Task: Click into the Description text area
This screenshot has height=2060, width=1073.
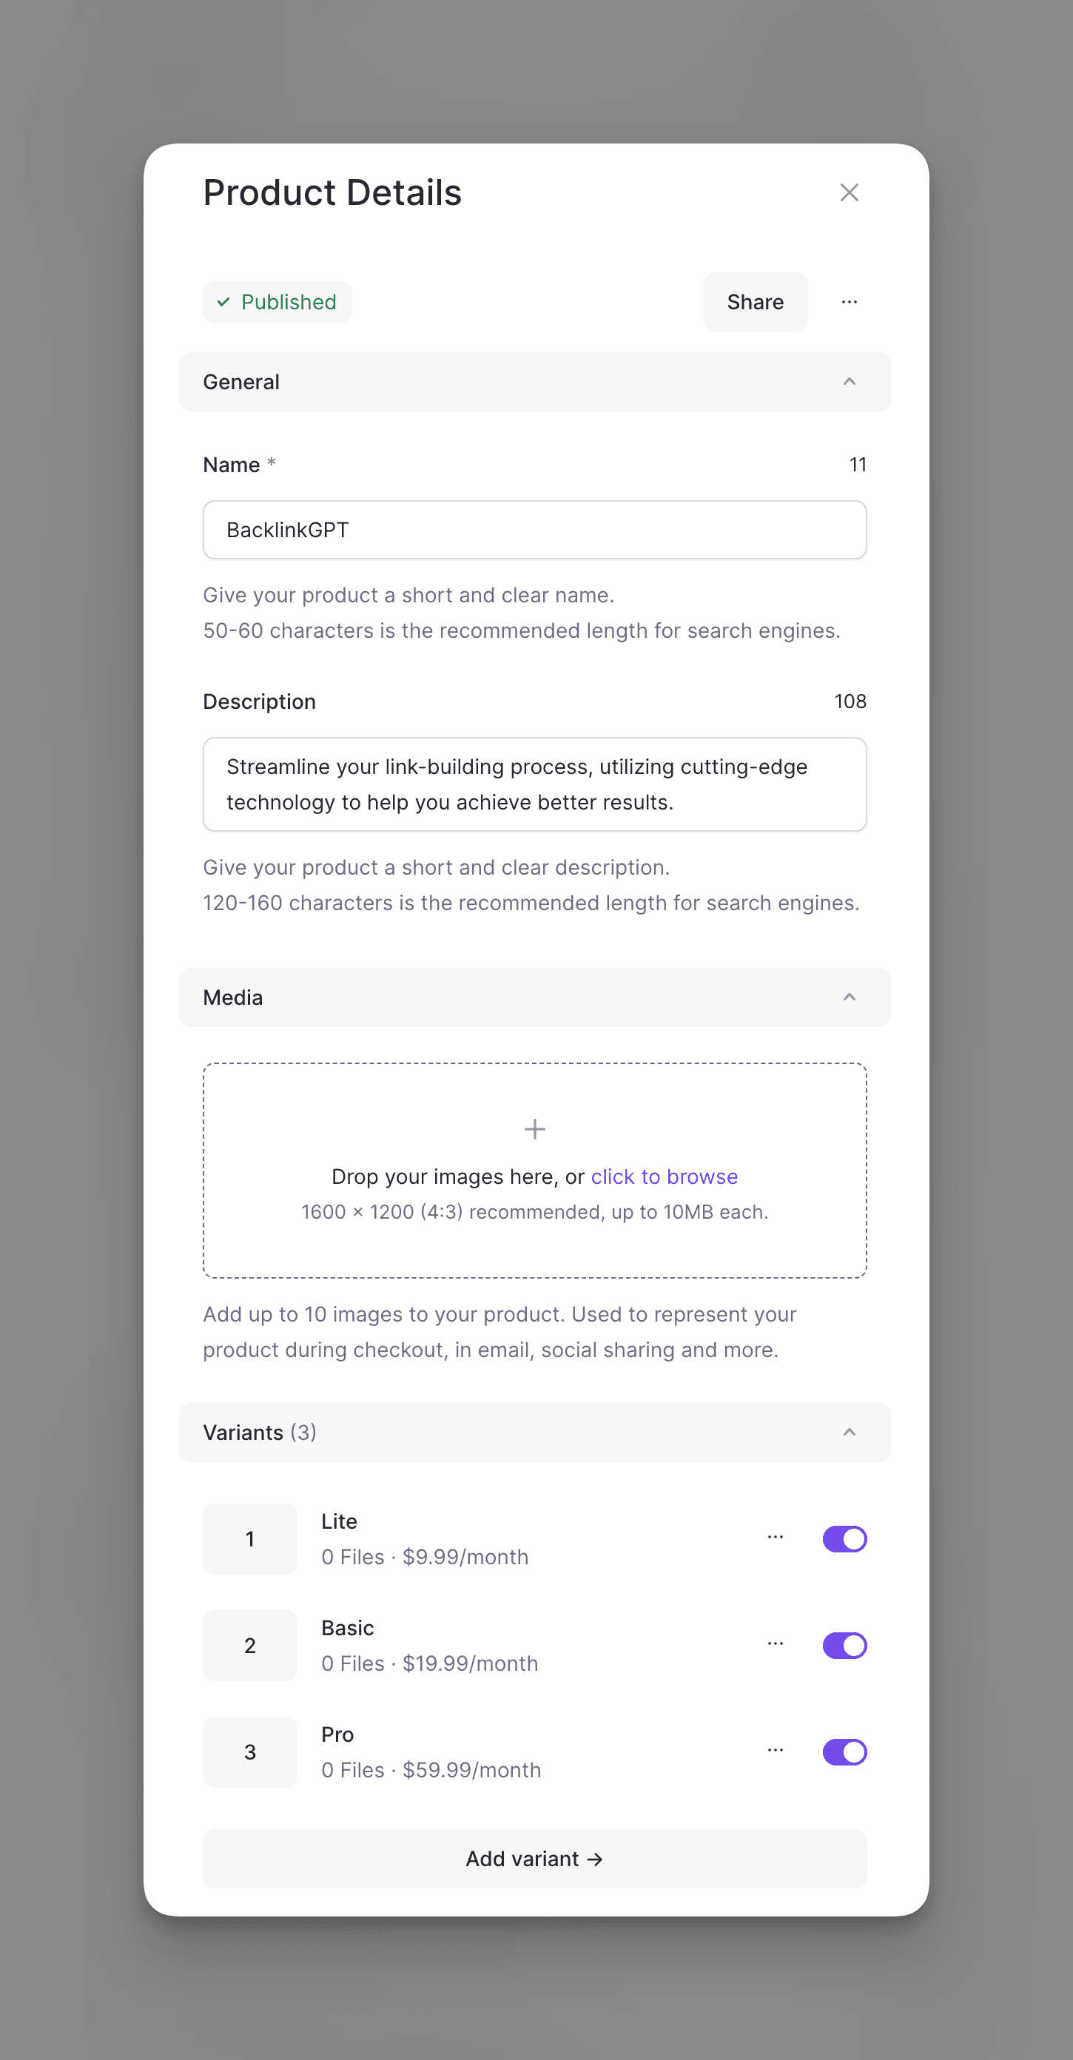Action: [x=534, y=784]
